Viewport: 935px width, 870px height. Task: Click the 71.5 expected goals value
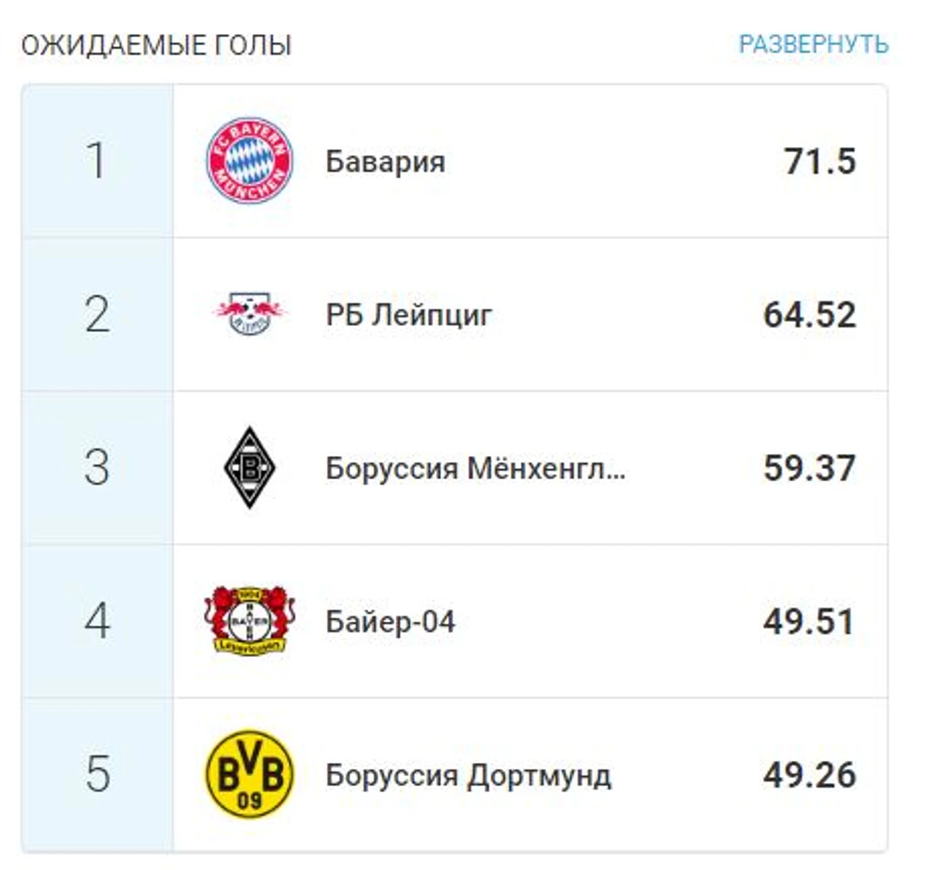820,161
